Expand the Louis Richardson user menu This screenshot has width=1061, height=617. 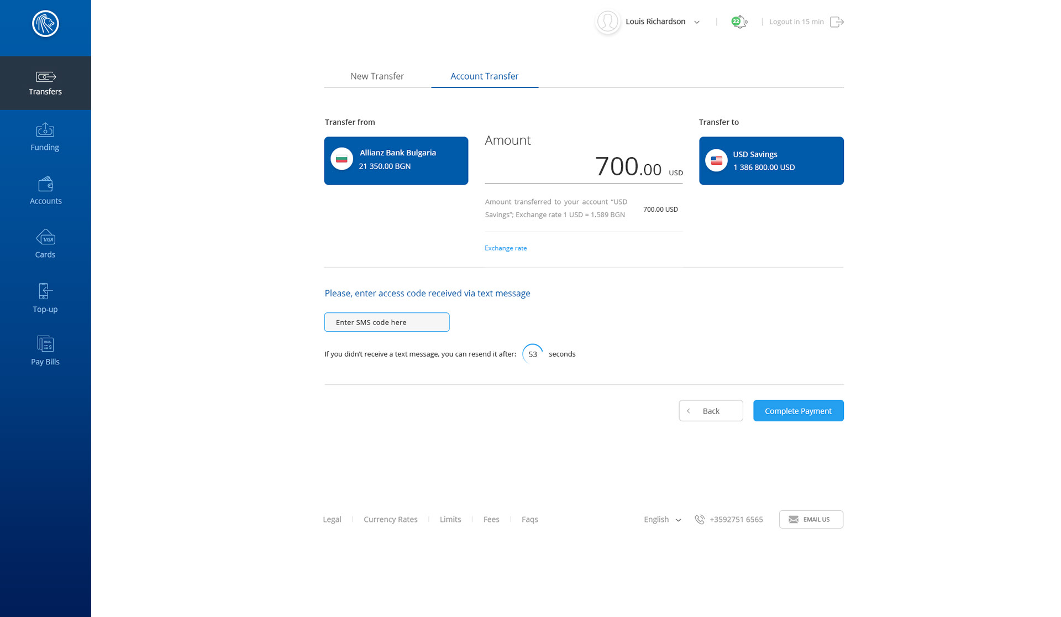697,22
